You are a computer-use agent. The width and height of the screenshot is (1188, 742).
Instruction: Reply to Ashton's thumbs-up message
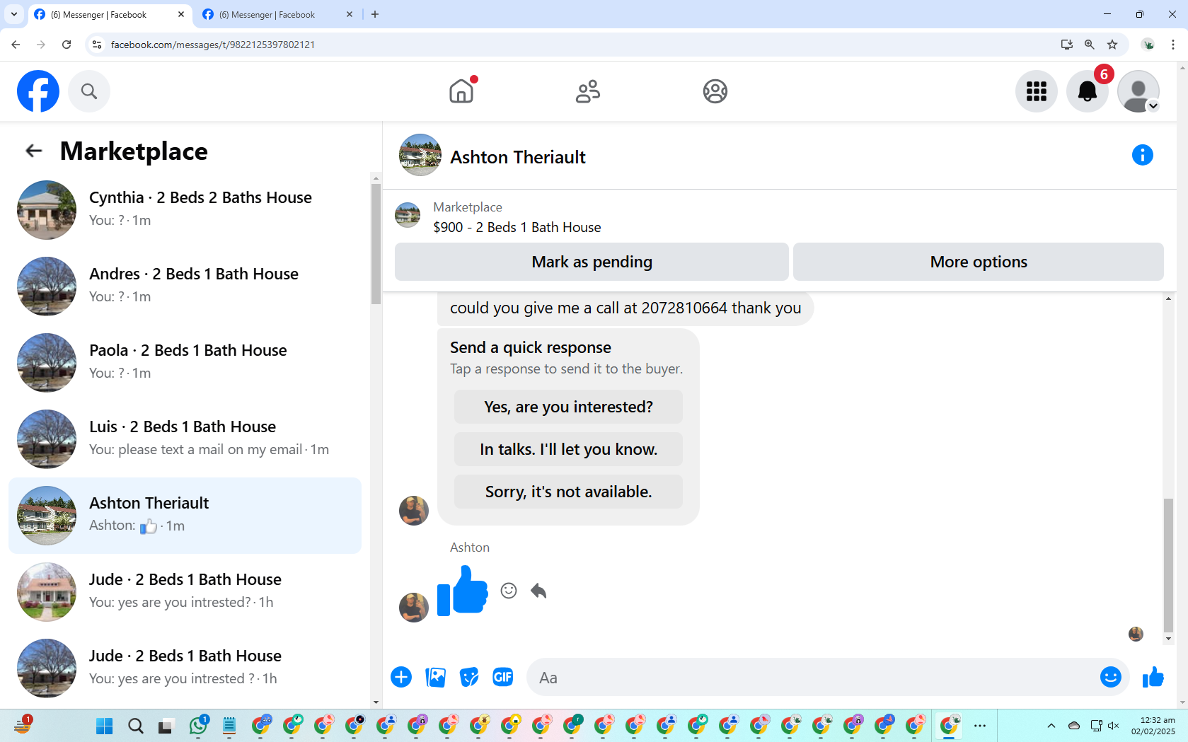click(x=538, y=591)
